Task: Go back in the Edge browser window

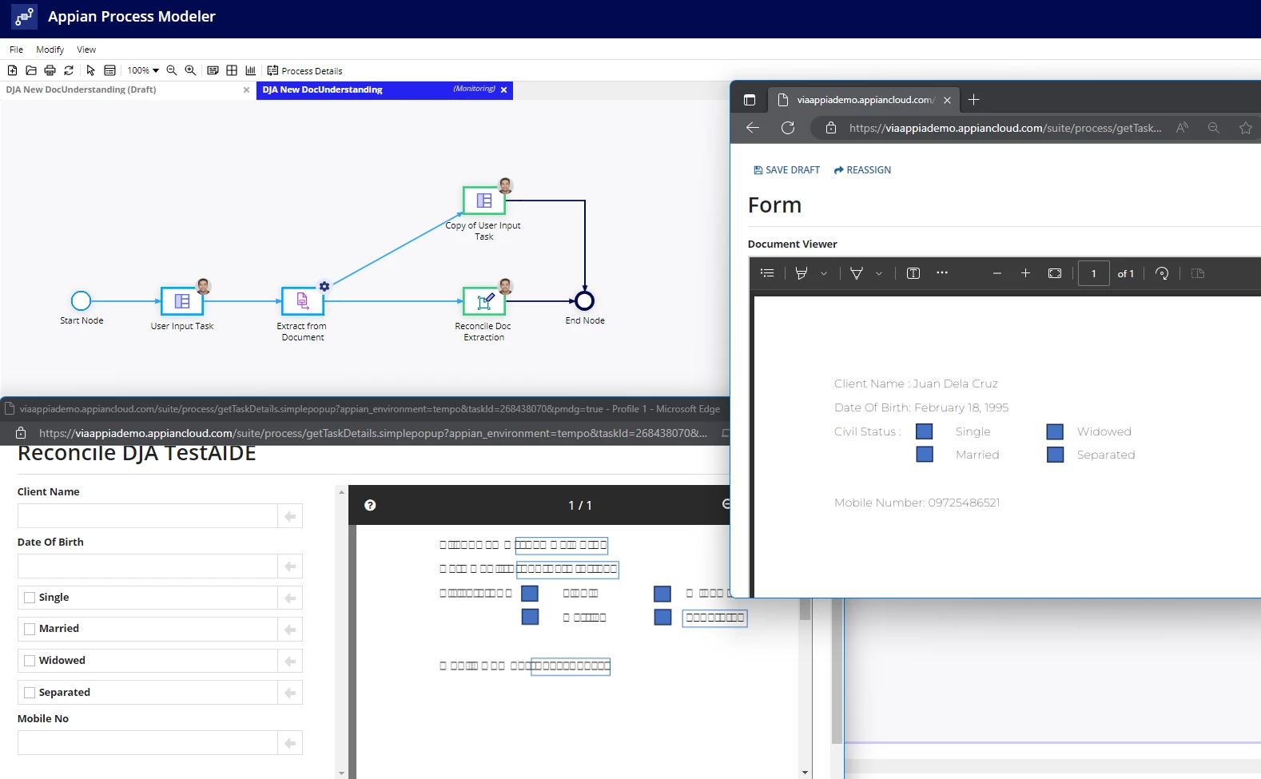Action: point(753,128)
